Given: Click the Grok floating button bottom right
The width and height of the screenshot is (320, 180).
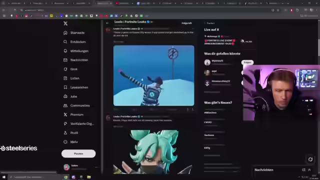Looking at the screenshot, I should (x=310, y=159).
